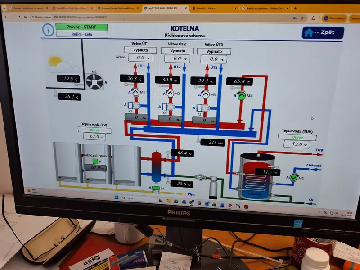This screenshot has height=270, width=360.
Task: Open the Y2 mixing valve
Action: pos(168,107)
